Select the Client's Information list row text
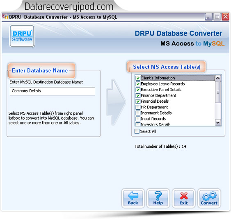Screen dimensions: 231x219 (x=158, y=78)
